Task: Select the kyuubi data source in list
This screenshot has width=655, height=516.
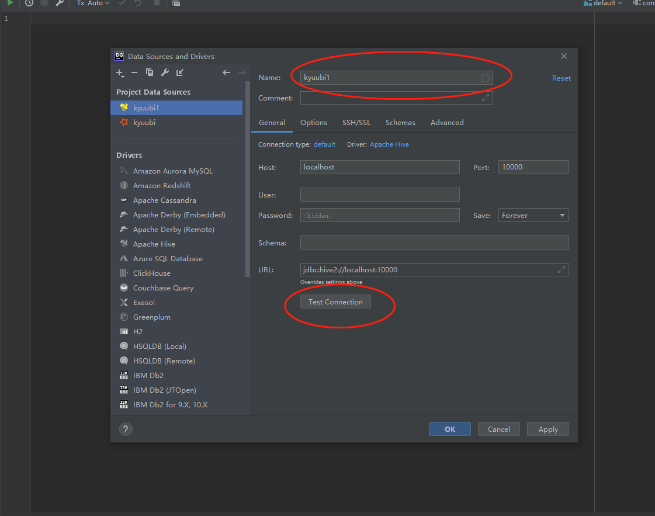Action: click(x=144, y=123)
